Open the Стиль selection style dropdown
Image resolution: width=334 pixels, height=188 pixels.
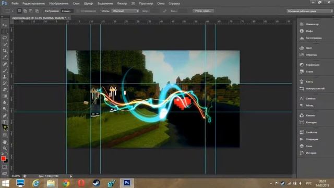(x=125, y=11)
